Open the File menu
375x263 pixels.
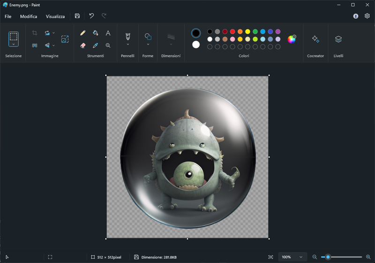[8, 16]
